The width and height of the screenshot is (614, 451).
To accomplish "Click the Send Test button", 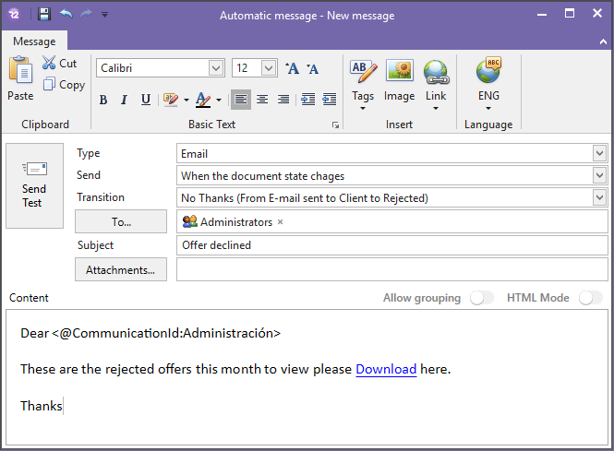I will (34, 185).
